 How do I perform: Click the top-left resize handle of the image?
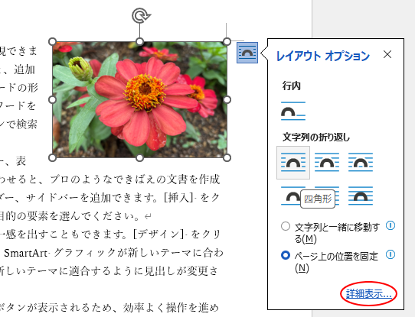tap(52, 41)
